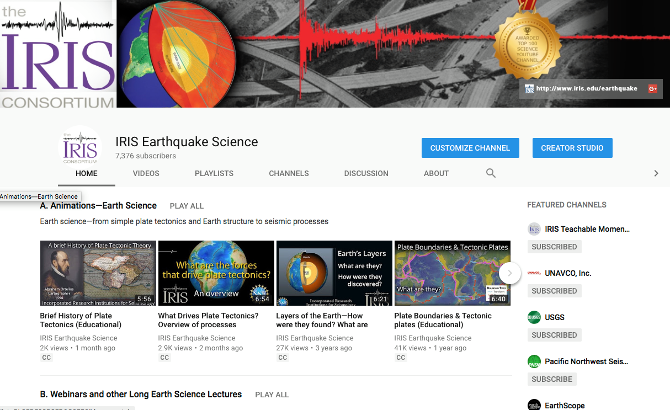Screen dimensions: 670x410
Task: Open UNAVCO, Inc. channel name
Action: click(568, 273)
